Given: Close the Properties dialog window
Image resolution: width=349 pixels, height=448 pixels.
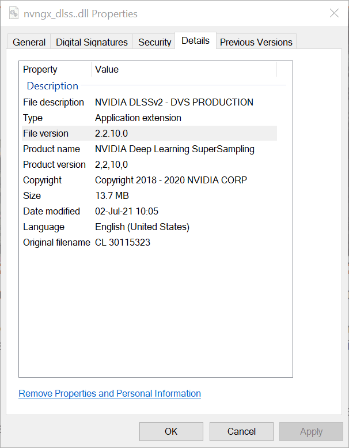Looking at the screenshot, I should tap(333, 13).
